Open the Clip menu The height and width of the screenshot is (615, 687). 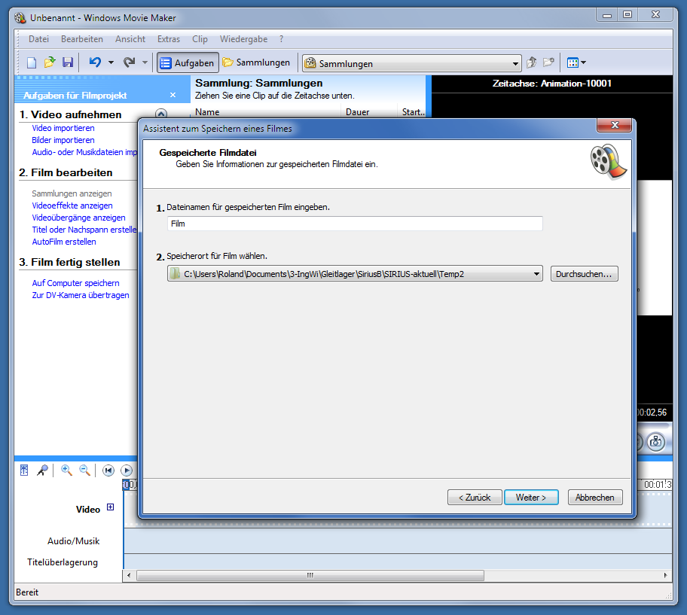200,39
